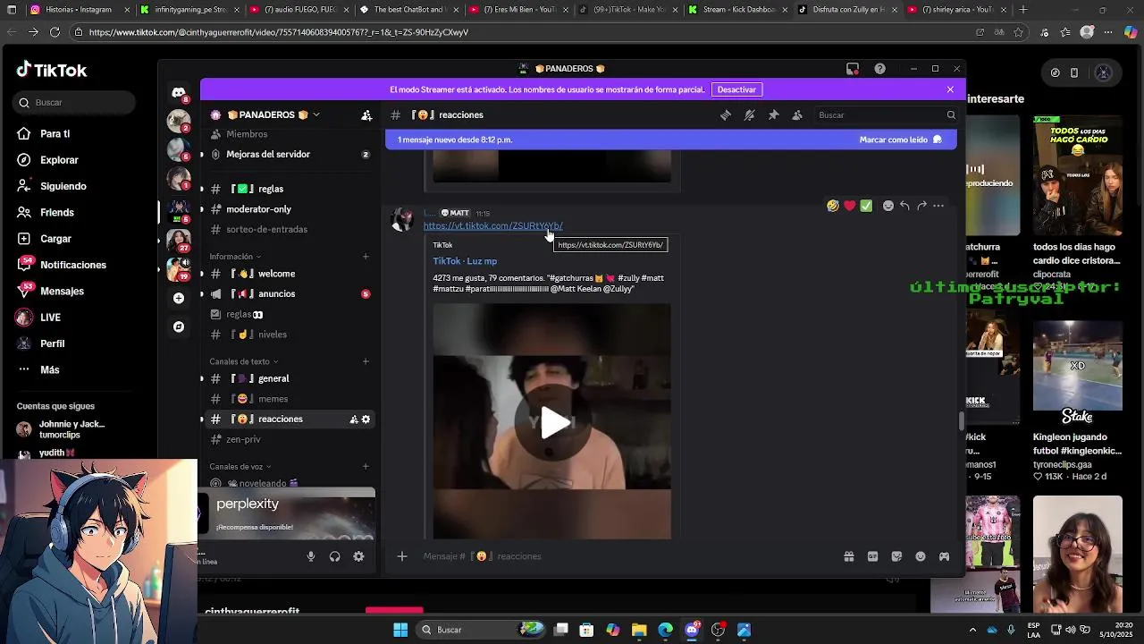The image size is (1144, 644).
Task: Open sticker picker in message bar
Action: (x=896, y=556)
